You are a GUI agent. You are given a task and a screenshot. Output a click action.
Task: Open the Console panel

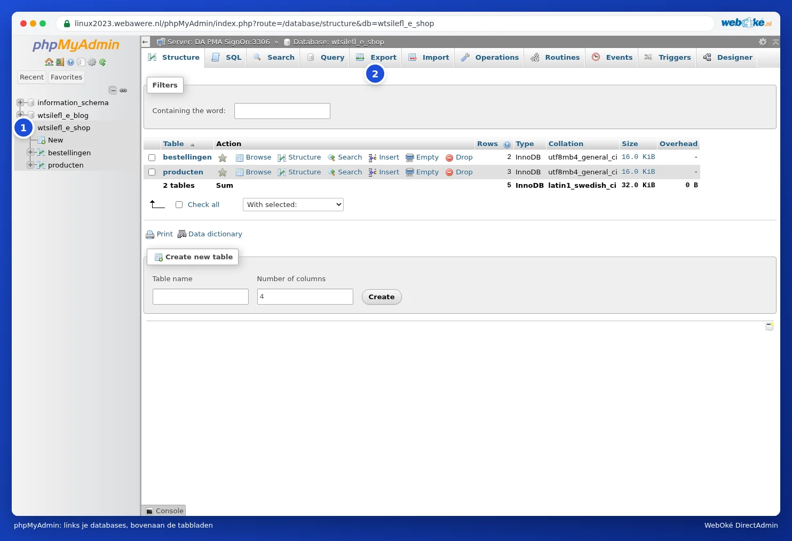(164, 511)
